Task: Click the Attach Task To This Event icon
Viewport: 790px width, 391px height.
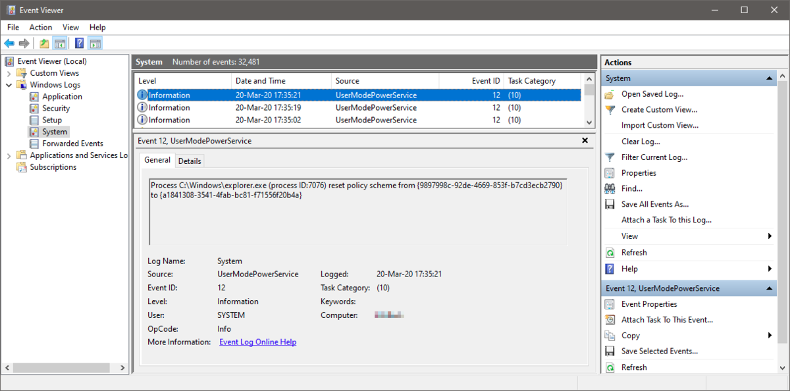Action: point(610,320)
